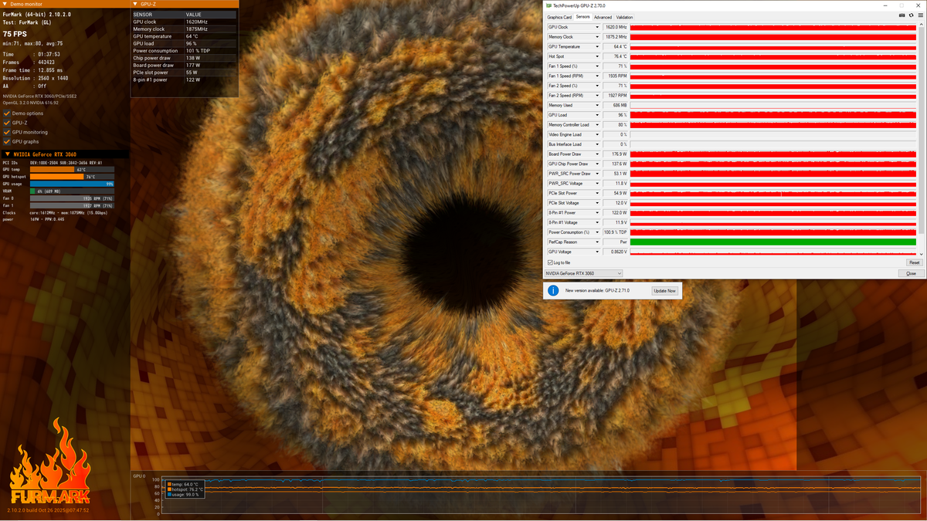Collapse the GPU-Z overlay panel

pyautogui.click(x=136, y=4)
